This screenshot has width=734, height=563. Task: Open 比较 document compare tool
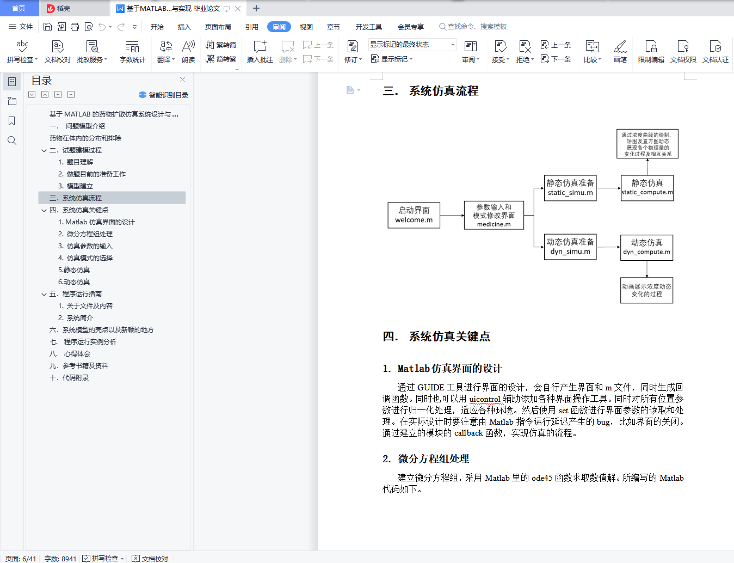593,52
